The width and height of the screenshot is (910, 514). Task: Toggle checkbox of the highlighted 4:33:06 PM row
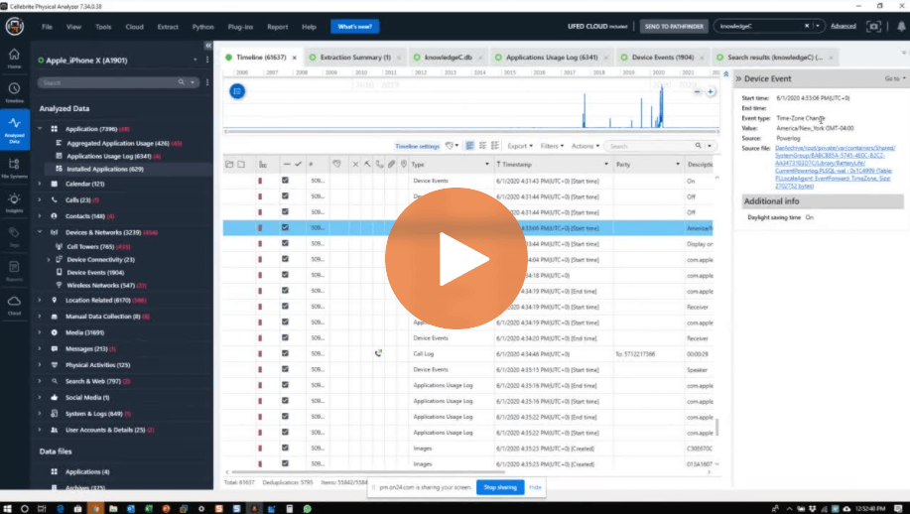(285, 227)
